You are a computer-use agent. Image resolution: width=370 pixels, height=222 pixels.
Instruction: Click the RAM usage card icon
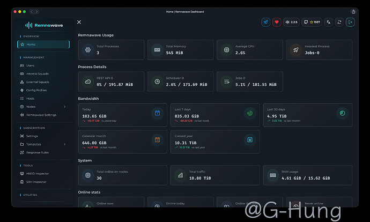point(273,175)
